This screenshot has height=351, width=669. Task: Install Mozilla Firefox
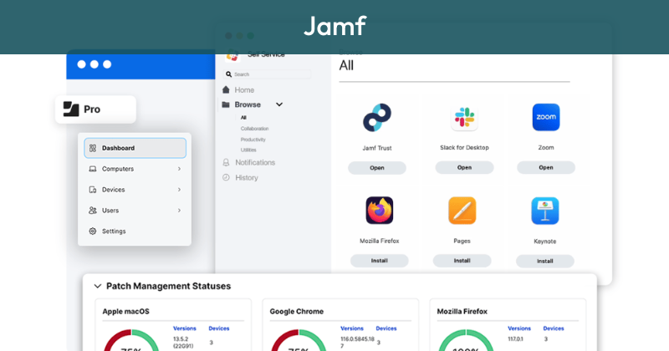(380, 261)
